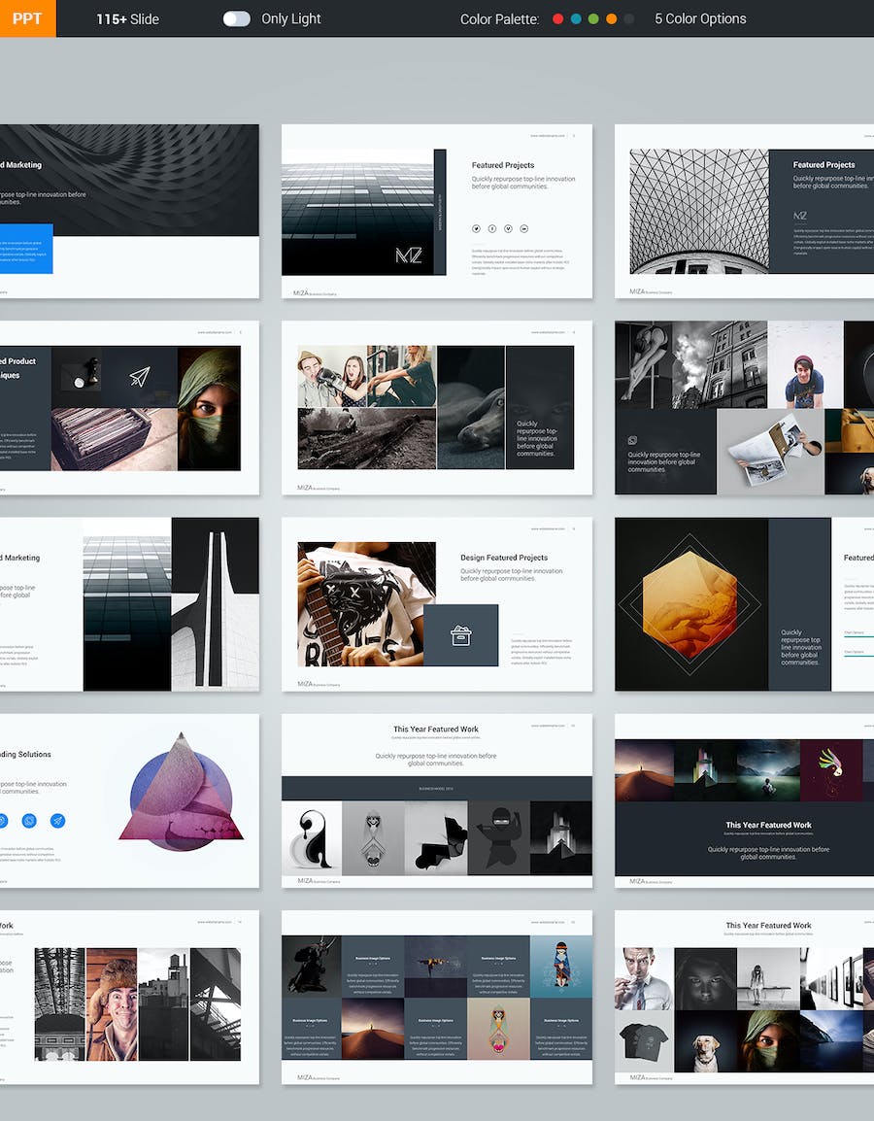Select the teal blue palette dot
Image resolution: width=874 pixels, height=1121 pixels.
pos(576,18)
